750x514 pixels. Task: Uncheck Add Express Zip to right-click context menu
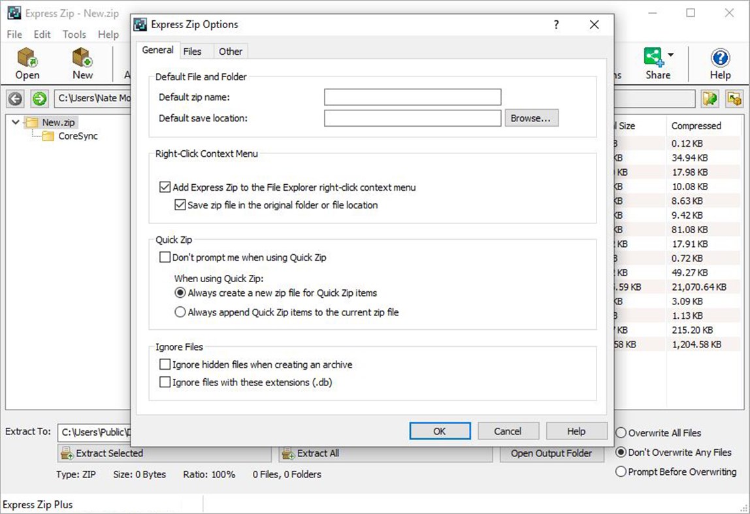[x=165, y=187]
